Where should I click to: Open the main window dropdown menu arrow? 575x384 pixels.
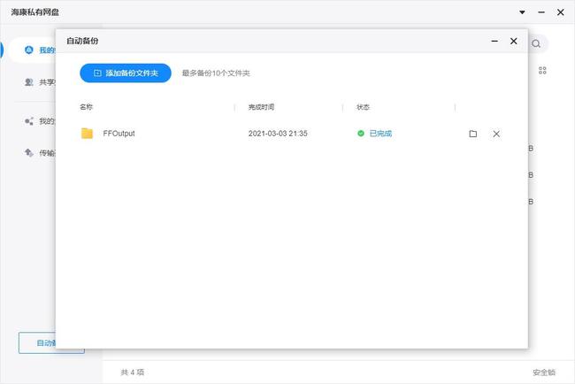522,12
